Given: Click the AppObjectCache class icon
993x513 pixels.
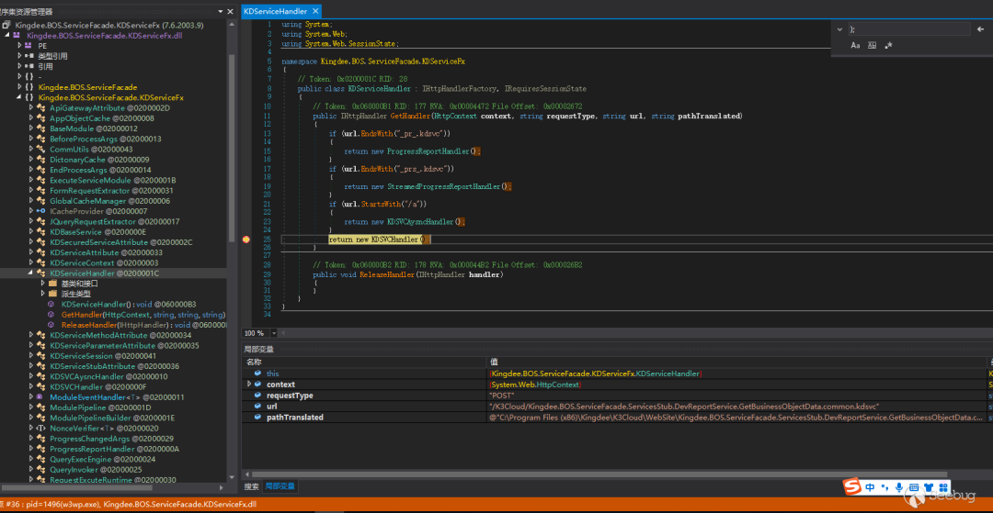Looking at the screenshot, I should tap(41, 118).
